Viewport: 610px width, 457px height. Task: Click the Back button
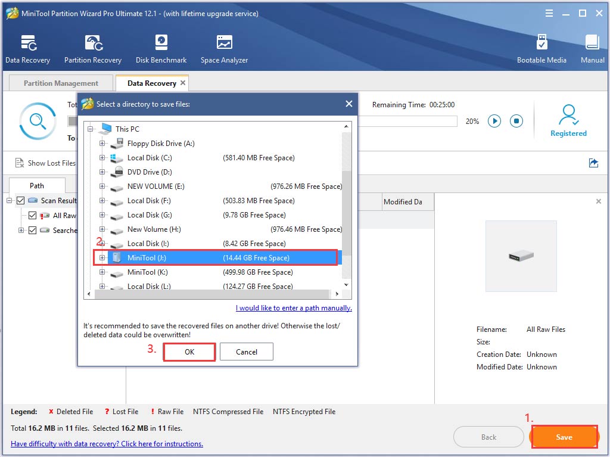(488, 437)
